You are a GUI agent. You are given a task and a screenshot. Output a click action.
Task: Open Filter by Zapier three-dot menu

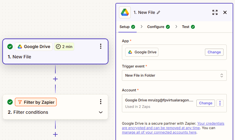(x=101, y=102)
